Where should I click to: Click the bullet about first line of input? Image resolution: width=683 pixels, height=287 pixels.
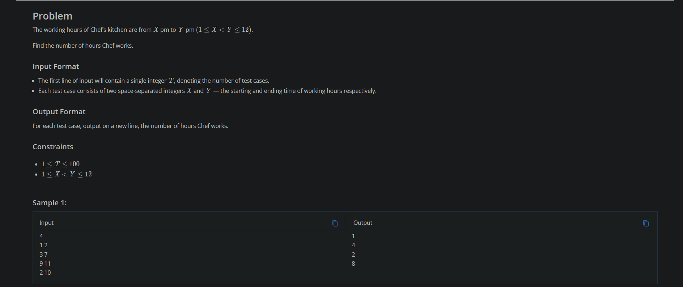[x=154, y=81]
